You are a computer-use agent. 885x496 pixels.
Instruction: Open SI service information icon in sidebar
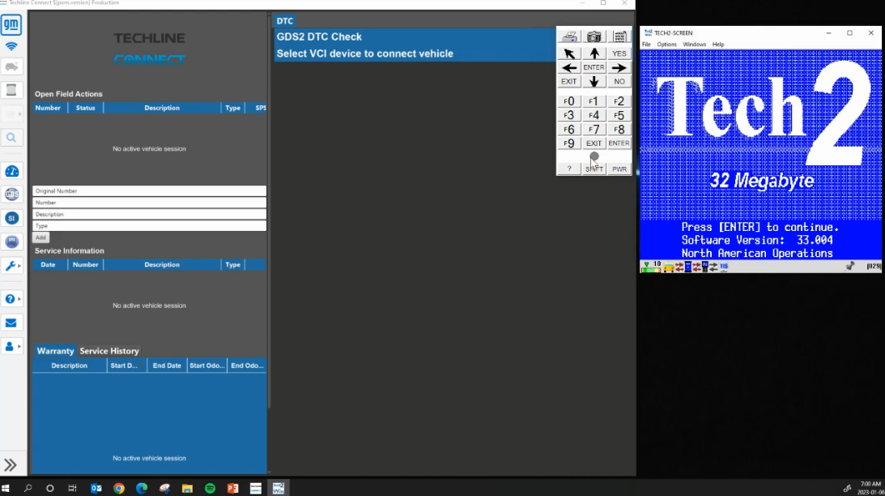tap(11, 218)
